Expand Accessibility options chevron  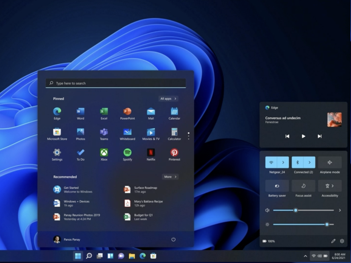click(333, 186)
